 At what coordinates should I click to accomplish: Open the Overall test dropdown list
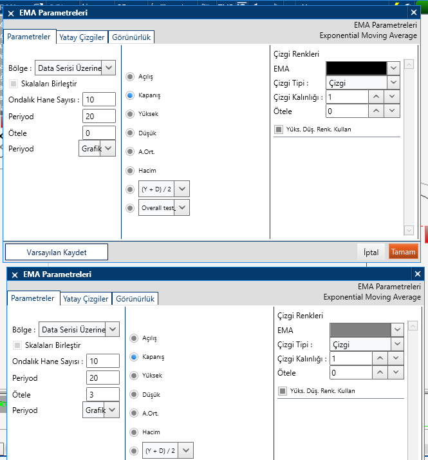click(183, 207)
